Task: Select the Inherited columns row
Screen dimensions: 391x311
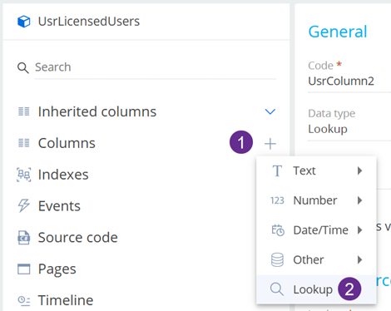Action: click(x=146, y=111)
